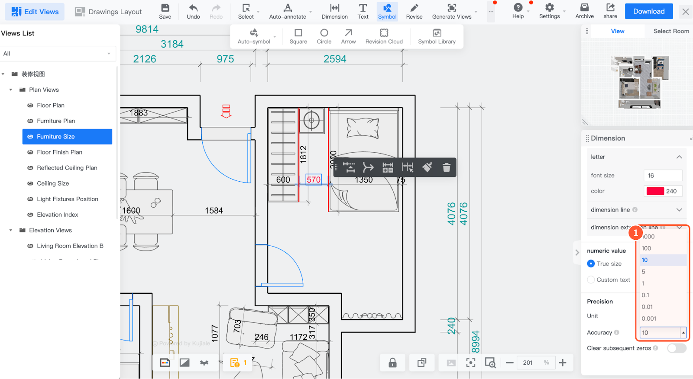Select the True size radio option

tap(591, 263)
